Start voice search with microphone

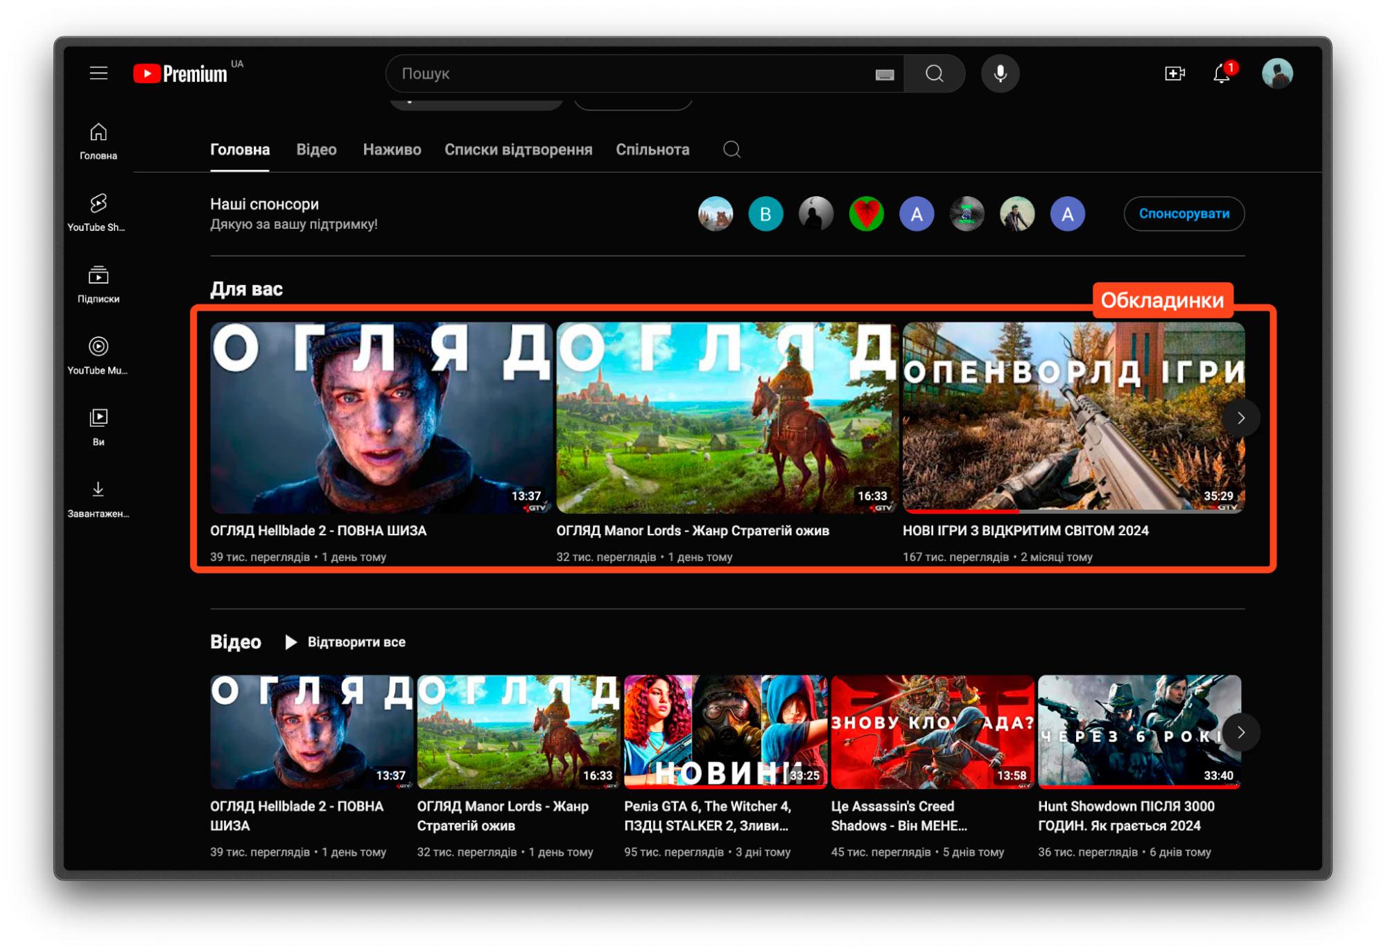click(1000, 73)
